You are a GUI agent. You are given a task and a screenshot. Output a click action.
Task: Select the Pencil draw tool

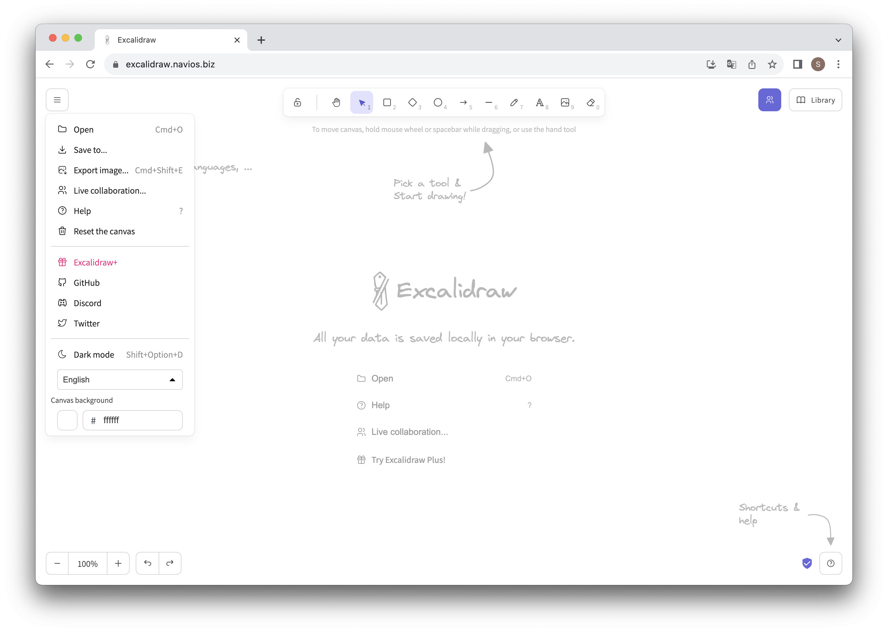(x=514, y=102)
